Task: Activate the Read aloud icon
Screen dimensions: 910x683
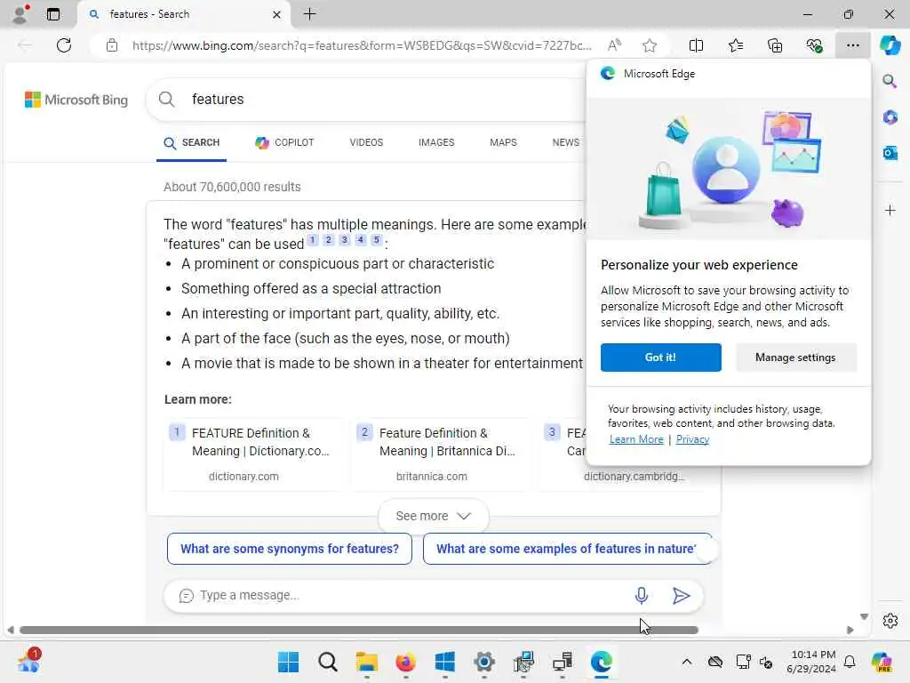Action: point(614,45)
